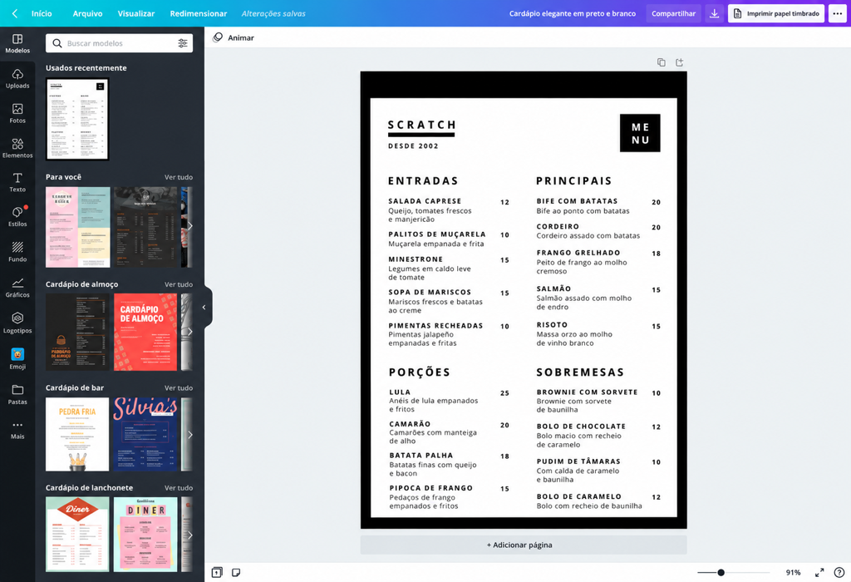Open the Fotos sidebar panel

click(x=17, y=113)
